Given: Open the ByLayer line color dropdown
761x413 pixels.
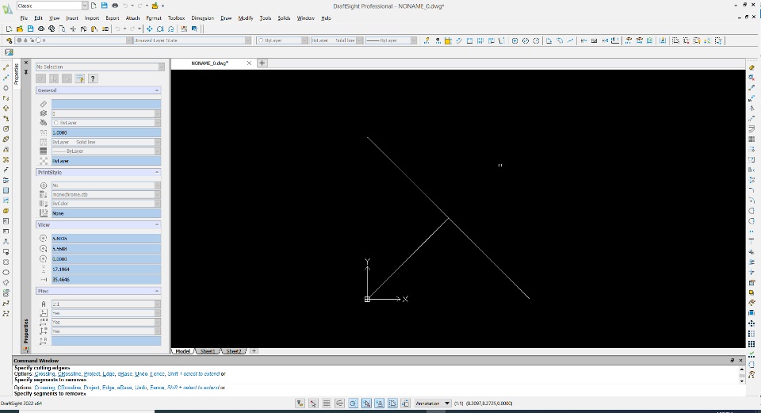Looking at the screenshot, I should (x=282, y=40).
